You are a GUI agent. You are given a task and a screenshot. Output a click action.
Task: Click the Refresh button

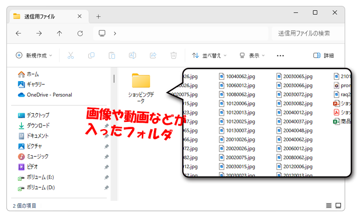pyautogui.click(x=80, y=33)
